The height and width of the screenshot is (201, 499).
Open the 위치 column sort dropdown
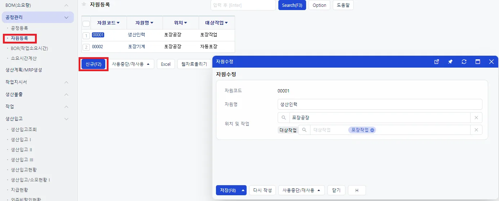coord(186,23)
